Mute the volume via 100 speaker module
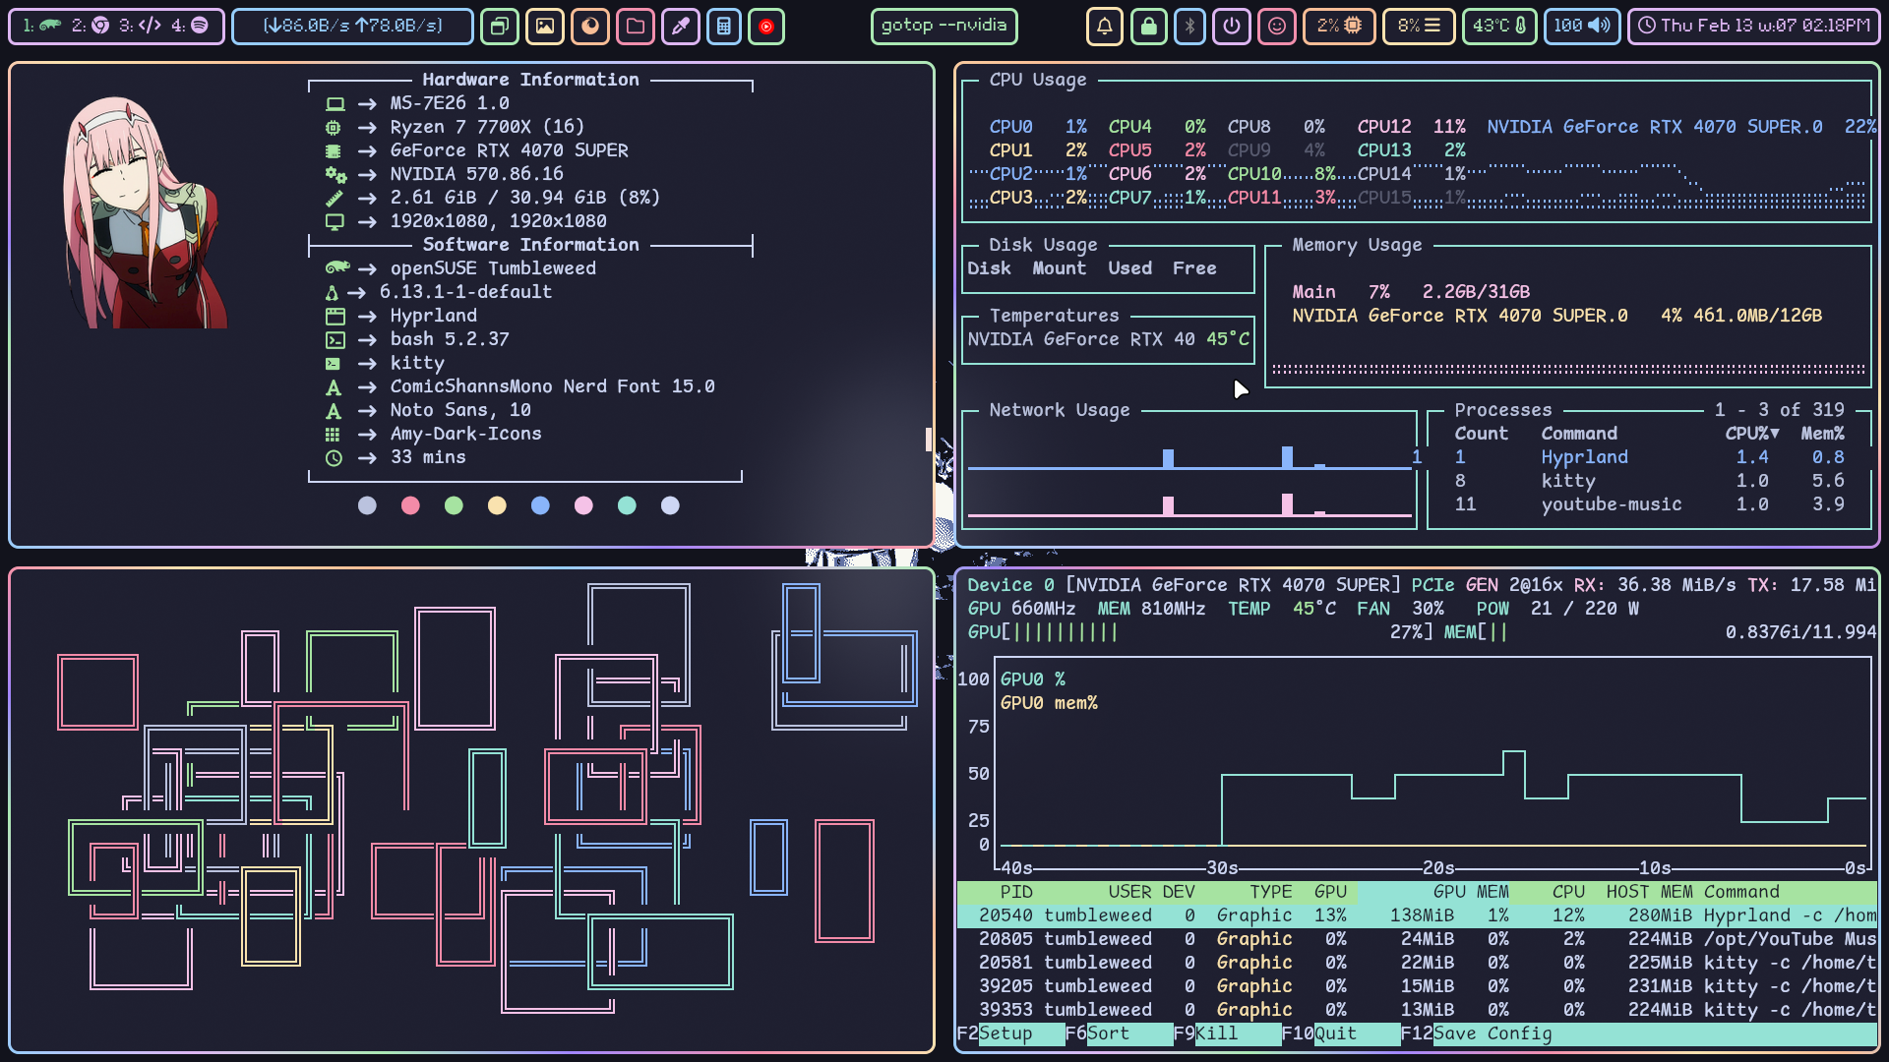The height and width of the screenshot is (1062, 1889). 1581,27
